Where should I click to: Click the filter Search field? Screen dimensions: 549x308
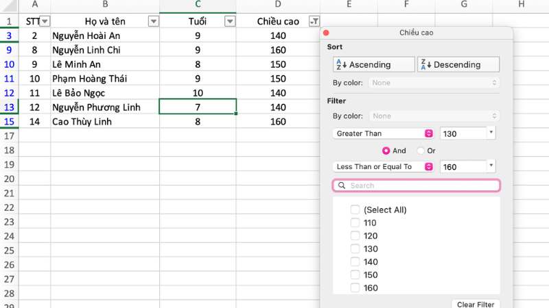(417, 185)
